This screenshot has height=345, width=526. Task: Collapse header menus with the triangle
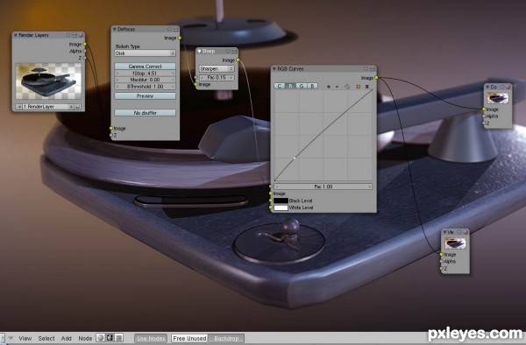(11, 338)
